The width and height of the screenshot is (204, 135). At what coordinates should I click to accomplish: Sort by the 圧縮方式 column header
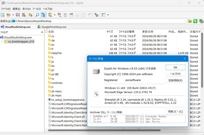click(195, 32)
